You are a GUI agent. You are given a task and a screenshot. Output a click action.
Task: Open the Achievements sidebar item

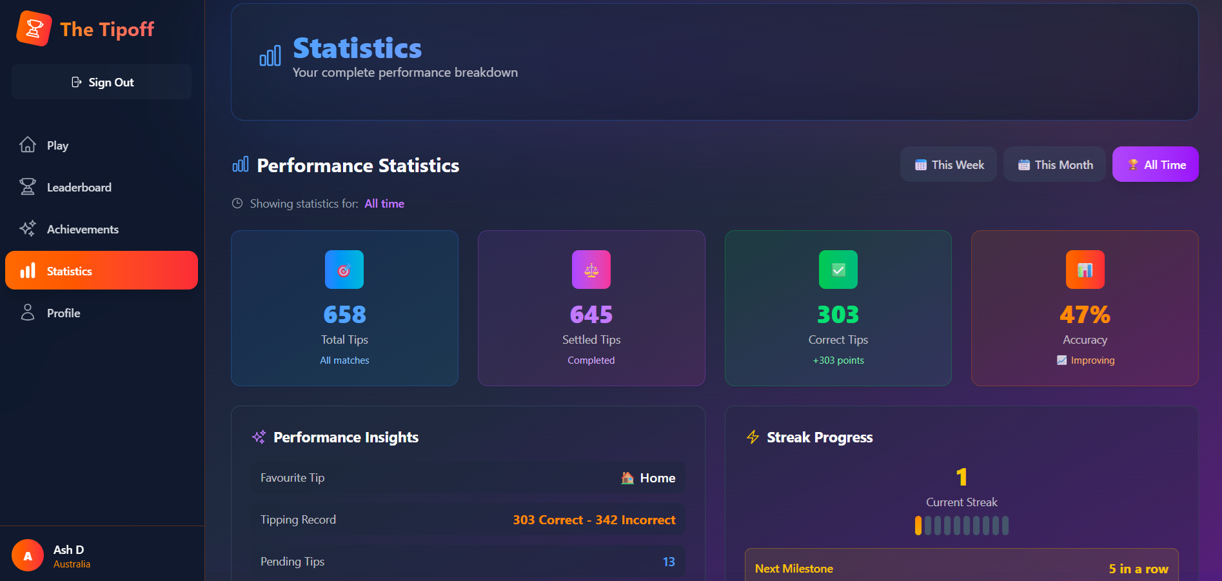pyautogui.click(x=83, y=230)
